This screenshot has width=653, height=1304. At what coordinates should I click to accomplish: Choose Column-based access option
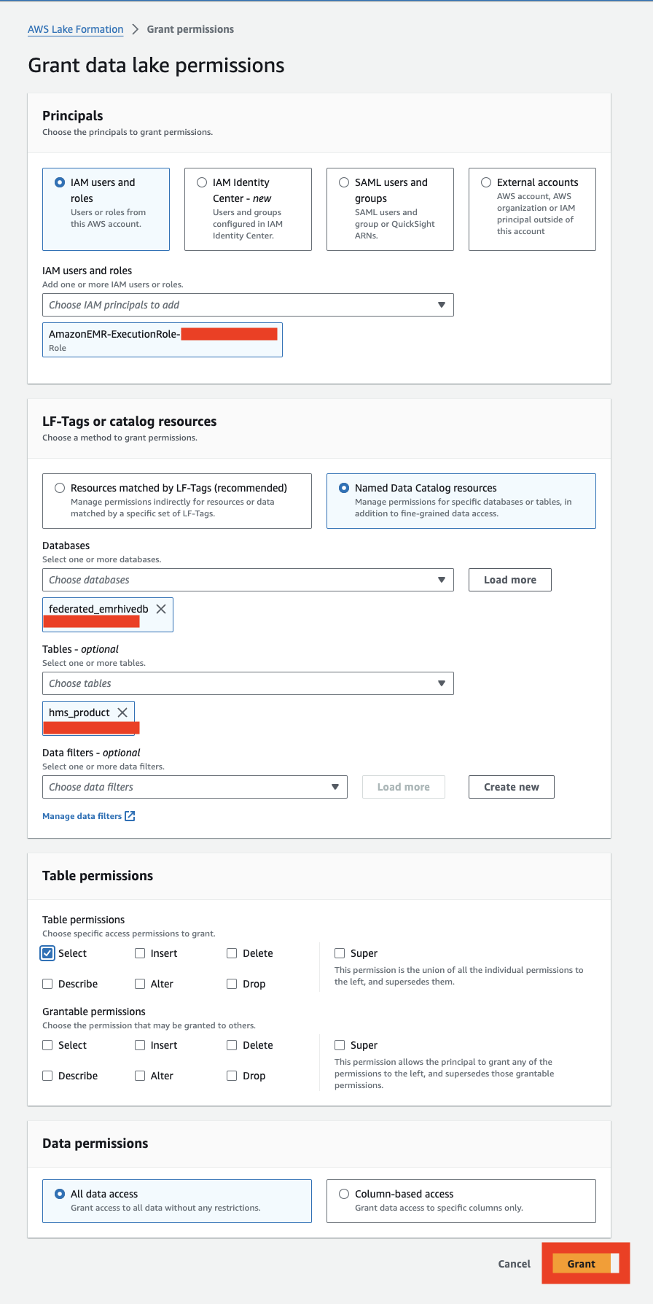pyautogui.click(x=344, y=1194)
